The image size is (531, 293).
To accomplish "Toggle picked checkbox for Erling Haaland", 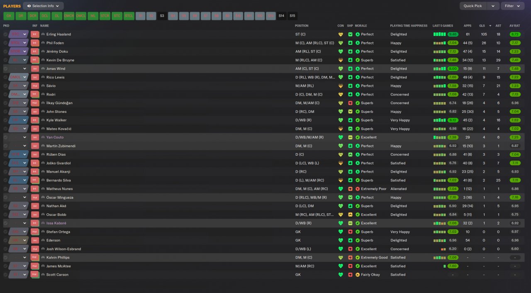I will click(5, 34).
